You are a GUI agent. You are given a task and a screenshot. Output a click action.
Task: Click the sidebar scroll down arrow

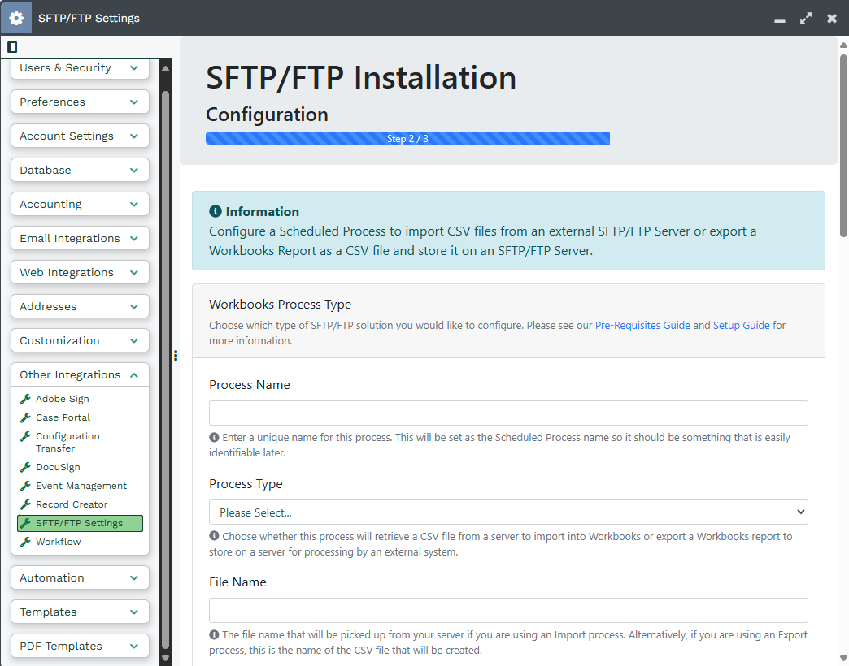[166, 659]
